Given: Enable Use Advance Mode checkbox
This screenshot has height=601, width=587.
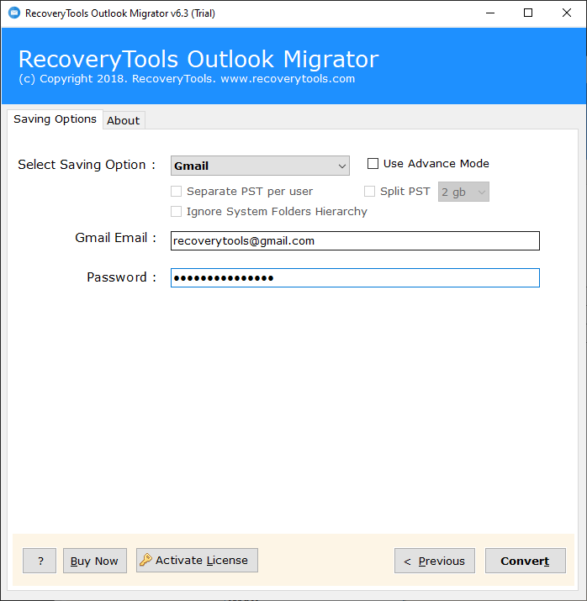Looking at the screenshot, I should 373,164.
